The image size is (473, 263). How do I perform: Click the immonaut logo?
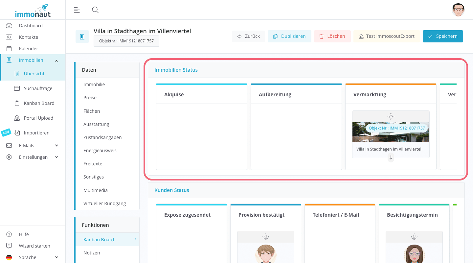pos(33,10)
